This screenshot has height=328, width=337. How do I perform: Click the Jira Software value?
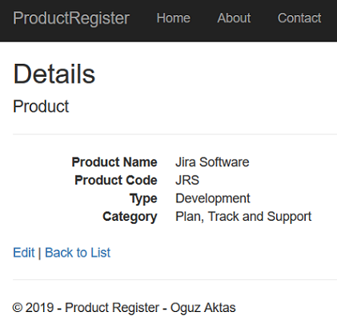coord(212,162)
